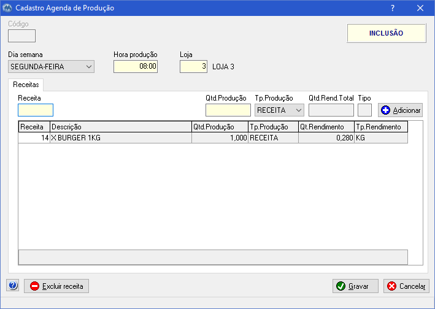Click the blue help question-mark icon at bottom left

tap(13, 286)
